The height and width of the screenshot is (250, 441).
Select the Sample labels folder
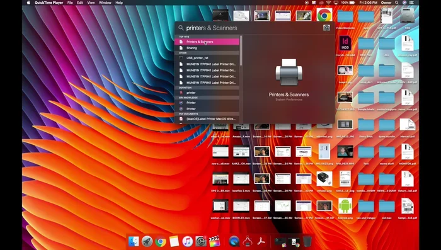366,98
